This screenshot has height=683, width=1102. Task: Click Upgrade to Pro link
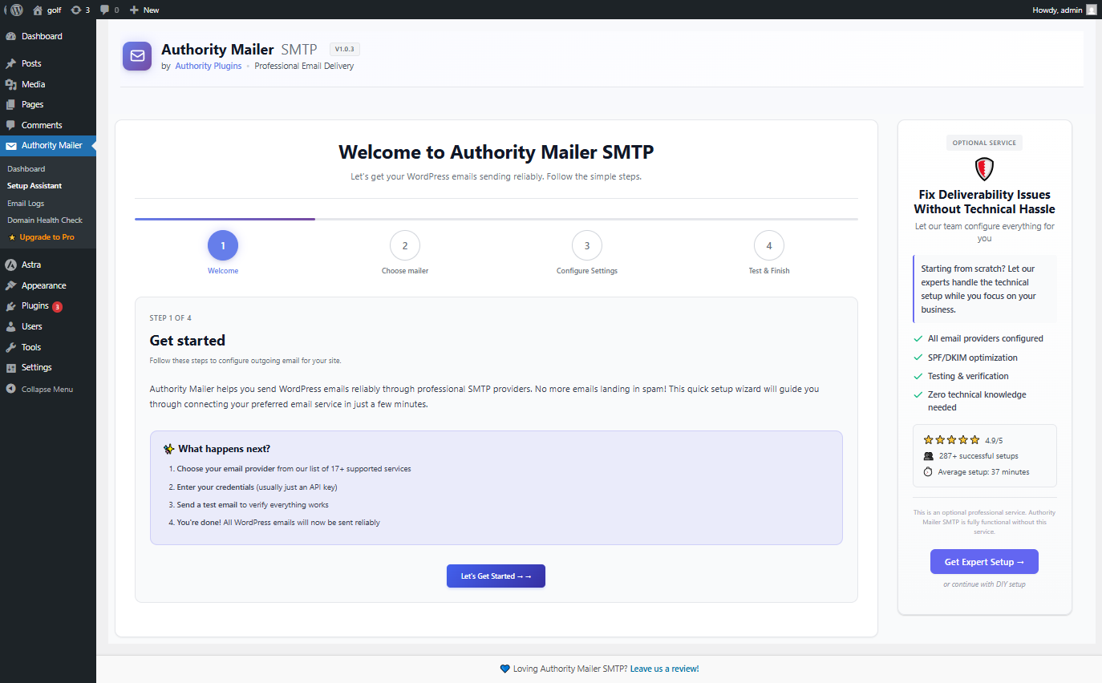tap(47, 237)
